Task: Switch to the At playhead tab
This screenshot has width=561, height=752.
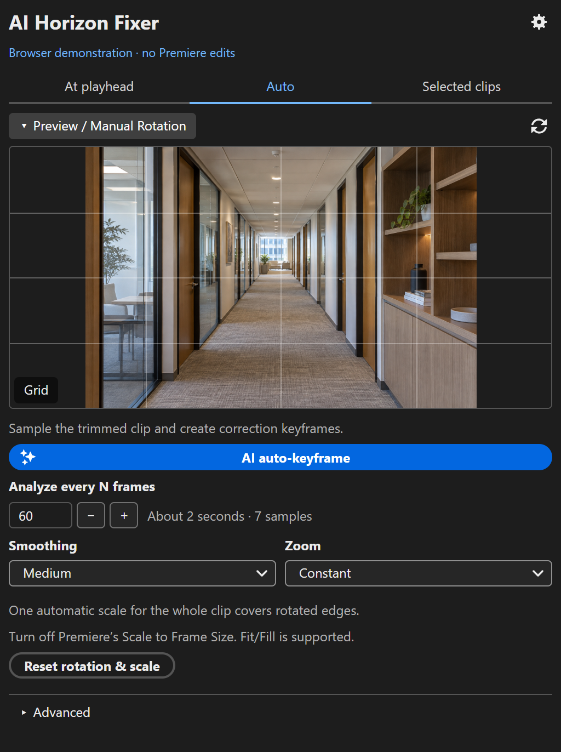Action: 99,87
